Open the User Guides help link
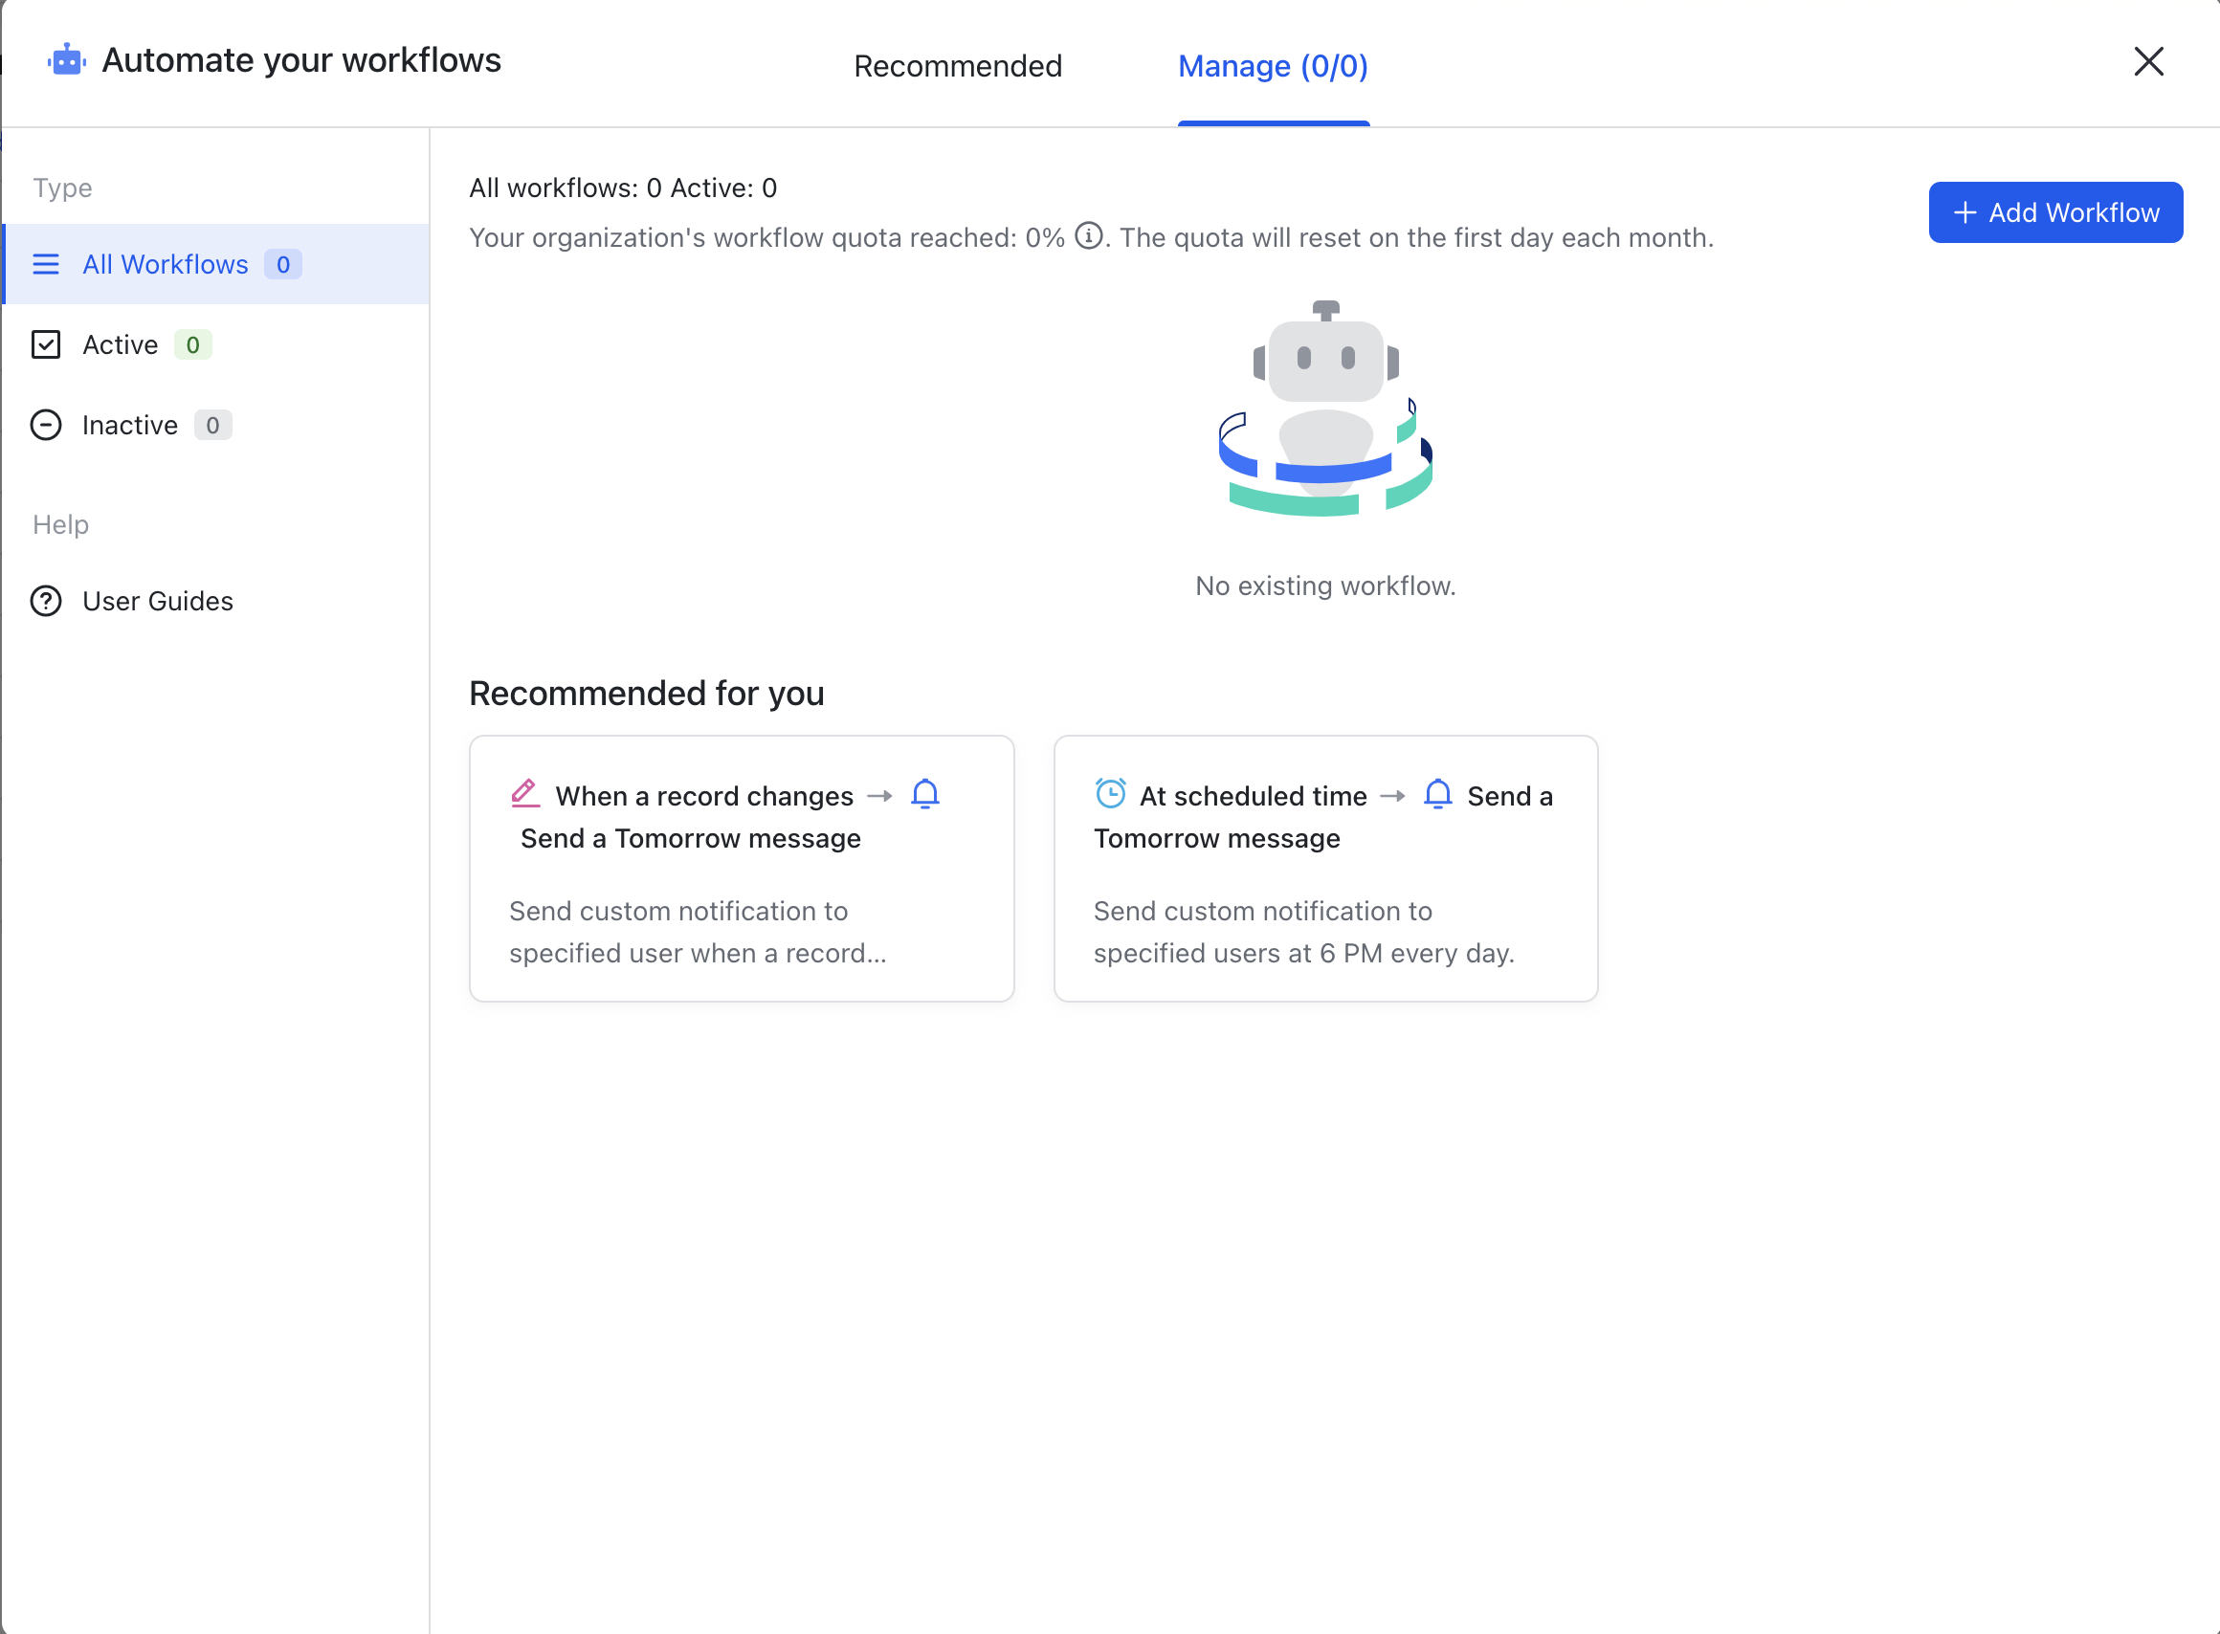The height and width of the screenshot is (1634, 2220). click(157, 602)
